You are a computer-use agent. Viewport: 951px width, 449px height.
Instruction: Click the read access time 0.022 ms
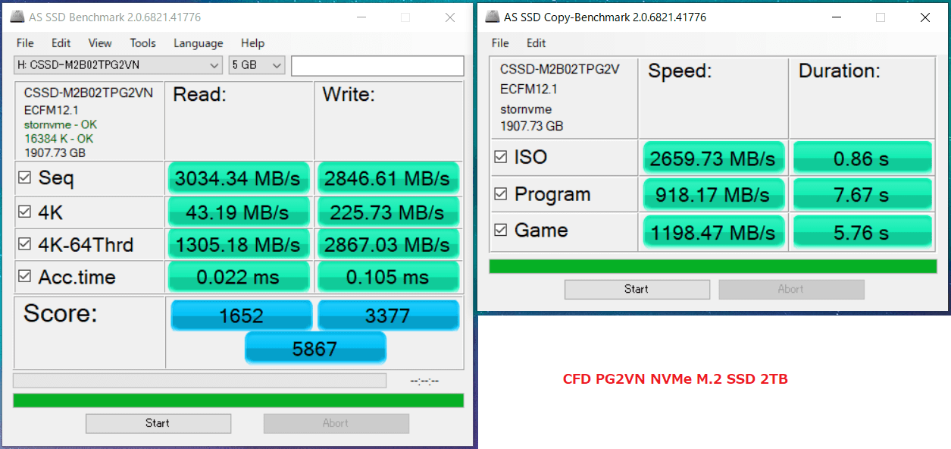[238, 278]
